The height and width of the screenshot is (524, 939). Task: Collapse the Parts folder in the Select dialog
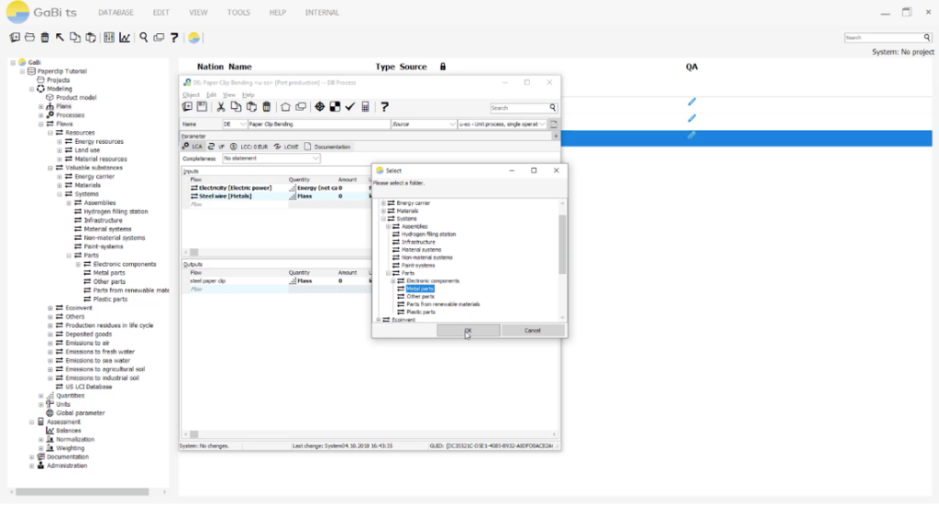pyautogui.click(x=389, y=273)
